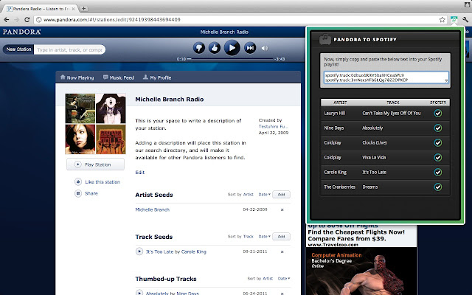Open It's Too Late track link
The height and width of the screenshot is (295, 472).
(160, 251)
